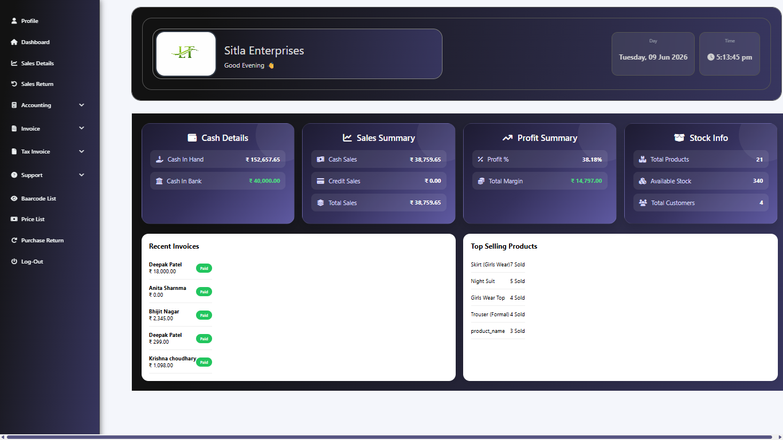This screenshot has height=440, width=783.
Task: Open Sales Details from the sidebar
Action: 38,63
